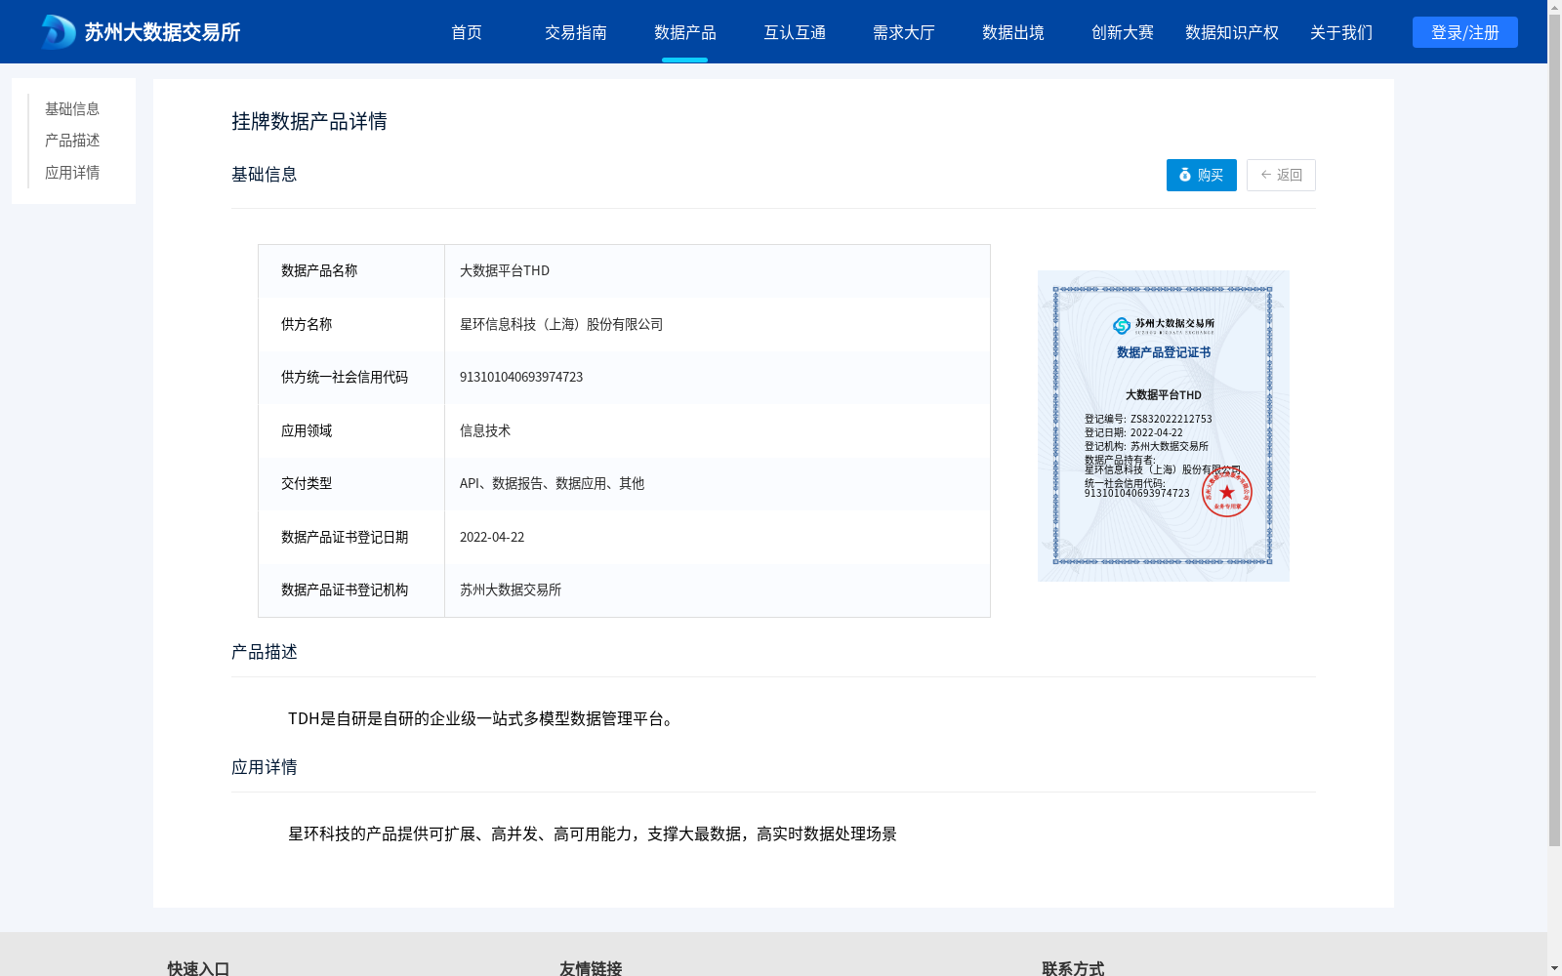The height and width of the screenshot is (976, 1562).
Task: Select the 数据产品 nav tab
Action: (685, 32)
